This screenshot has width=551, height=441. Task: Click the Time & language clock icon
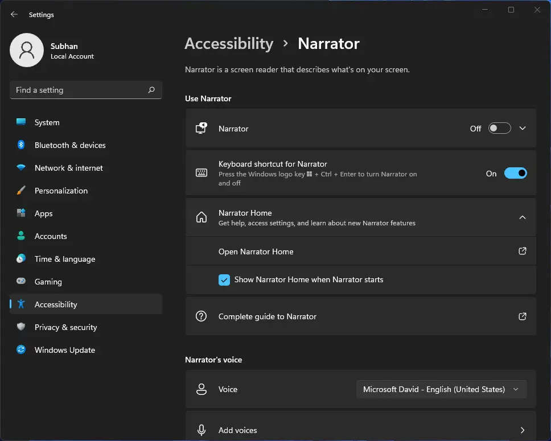[21, 259]
